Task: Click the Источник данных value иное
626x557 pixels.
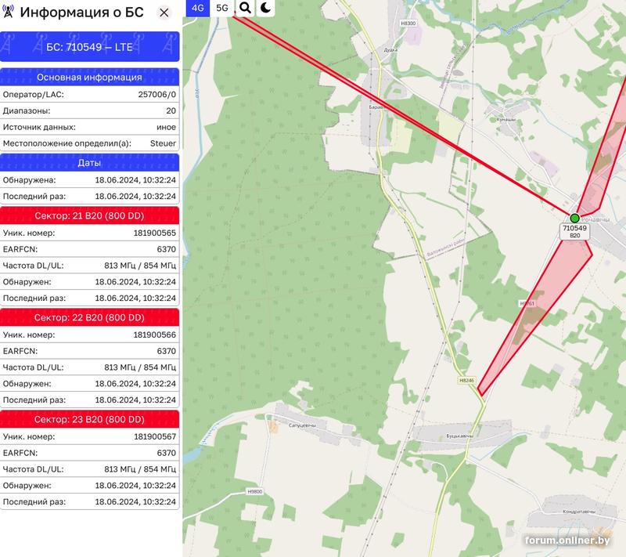Action: [x=166, y=127]
